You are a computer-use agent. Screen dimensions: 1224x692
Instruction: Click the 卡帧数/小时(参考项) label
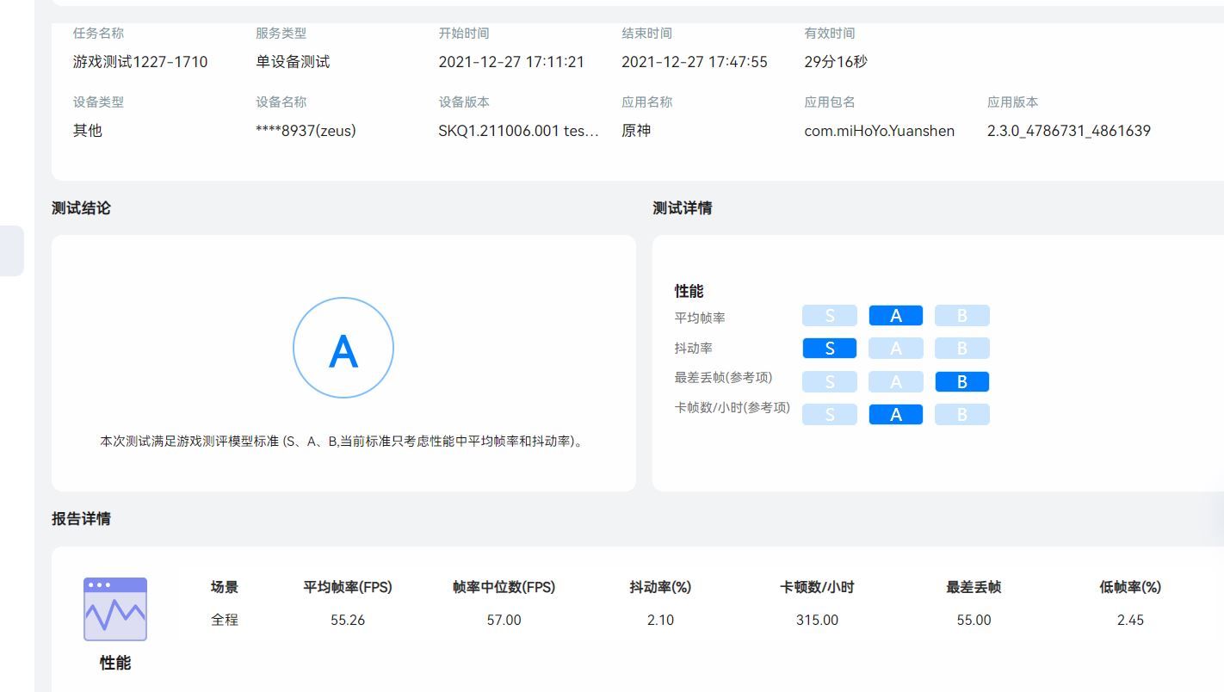click(732, 408)
